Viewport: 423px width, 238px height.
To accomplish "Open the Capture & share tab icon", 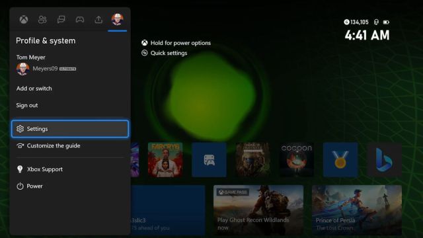I will click(x=98, y=20).
